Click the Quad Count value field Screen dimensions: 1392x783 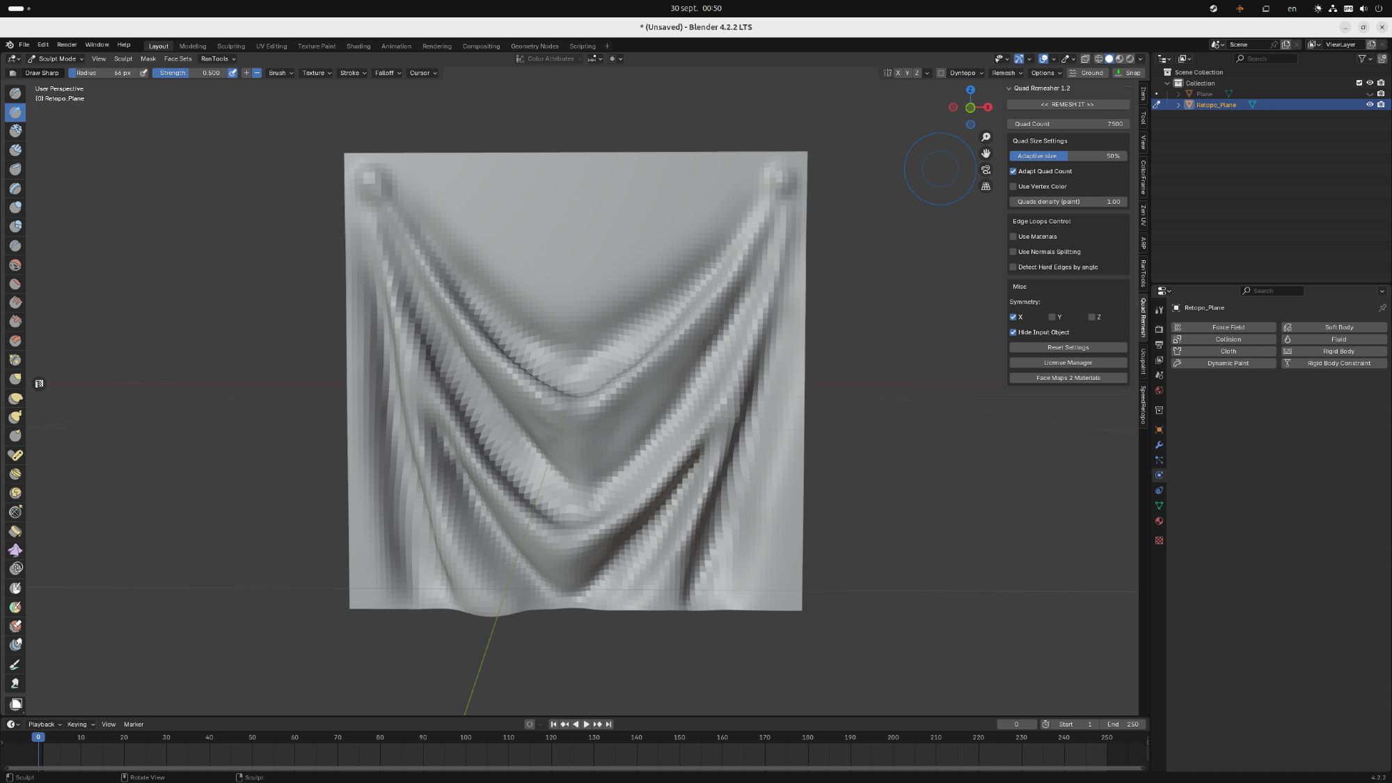[1068, 124]
